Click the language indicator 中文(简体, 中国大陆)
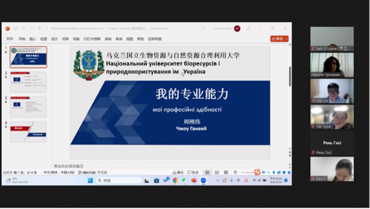 (x=59, y=173)
